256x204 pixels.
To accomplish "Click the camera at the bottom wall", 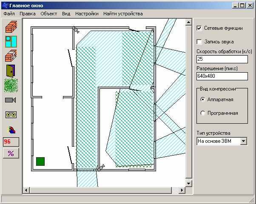I will click(100, 168).
